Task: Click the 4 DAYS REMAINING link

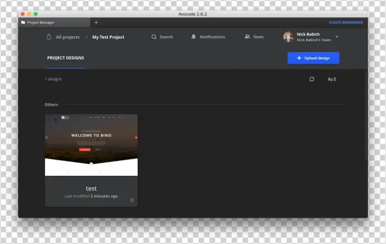Action: click(x=346, y=23)
